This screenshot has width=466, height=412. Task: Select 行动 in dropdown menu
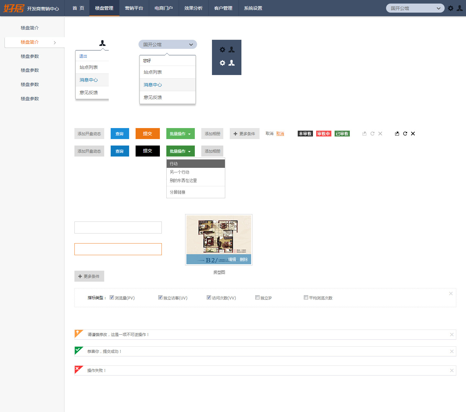[196, 164]
